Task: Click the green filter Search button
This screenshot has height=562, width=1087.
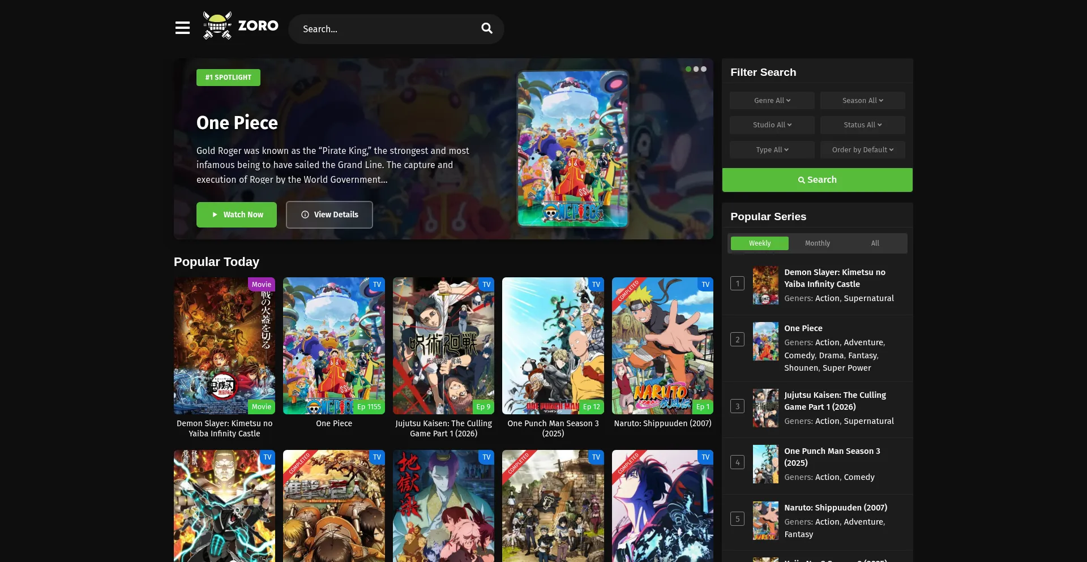Action: (x=818, y=180)
